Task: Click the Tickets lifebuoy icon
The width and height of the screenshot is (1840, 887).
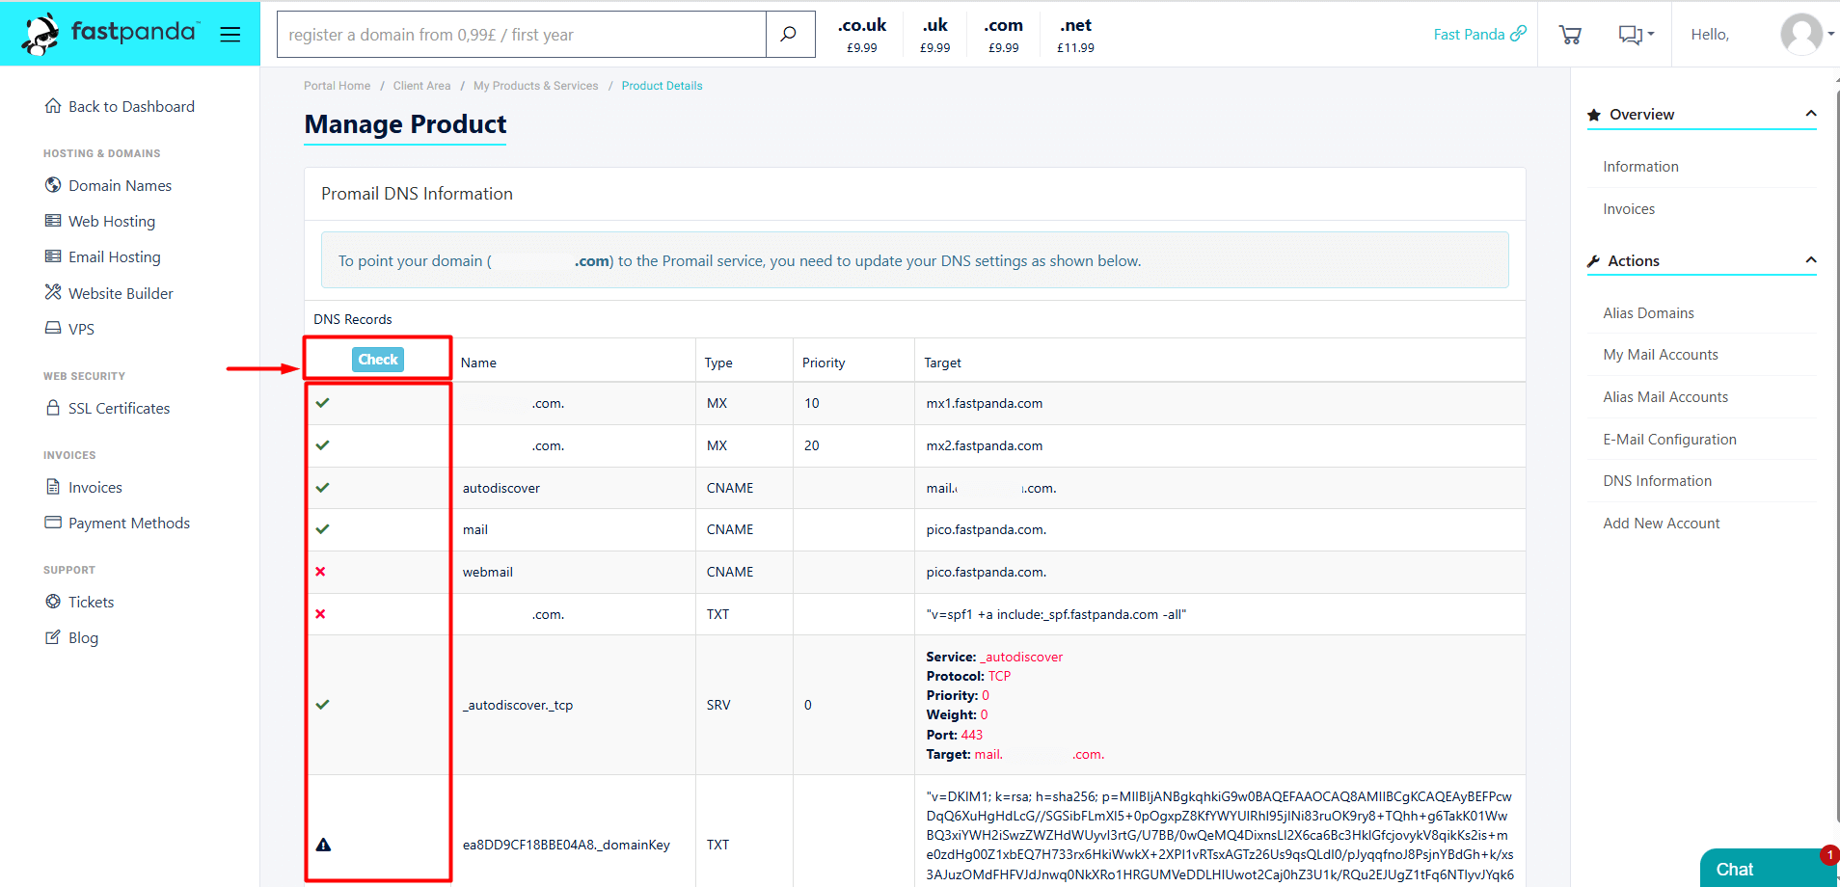Action: (x=53, y=601)
